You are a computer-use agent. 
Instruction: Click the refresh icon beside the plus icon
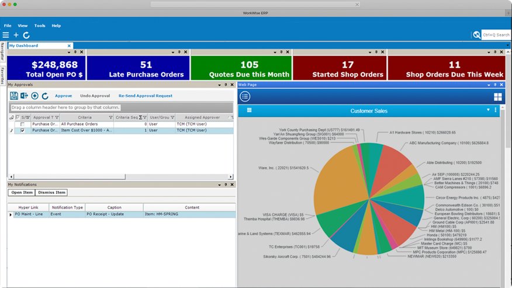26,36
